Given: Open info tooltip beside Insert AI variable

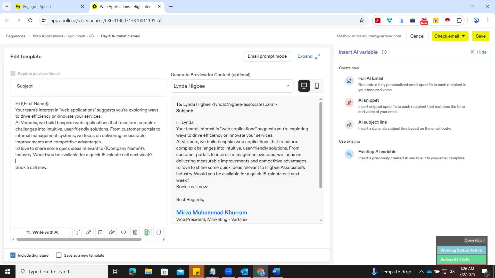Looking at the screenshot, I should tap(384, 52).
